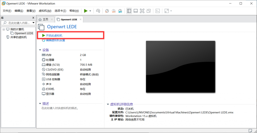The image size is (257, 133).
Task: Collapse the 描述 section
Action: point(40,103)
